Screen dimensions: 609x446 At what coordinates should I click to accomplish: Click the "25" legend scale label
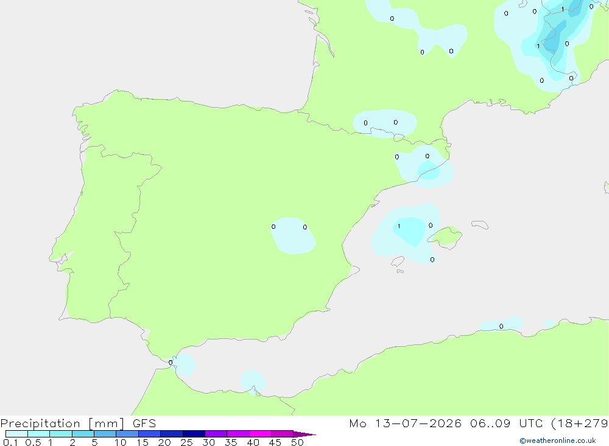(186, 442)
